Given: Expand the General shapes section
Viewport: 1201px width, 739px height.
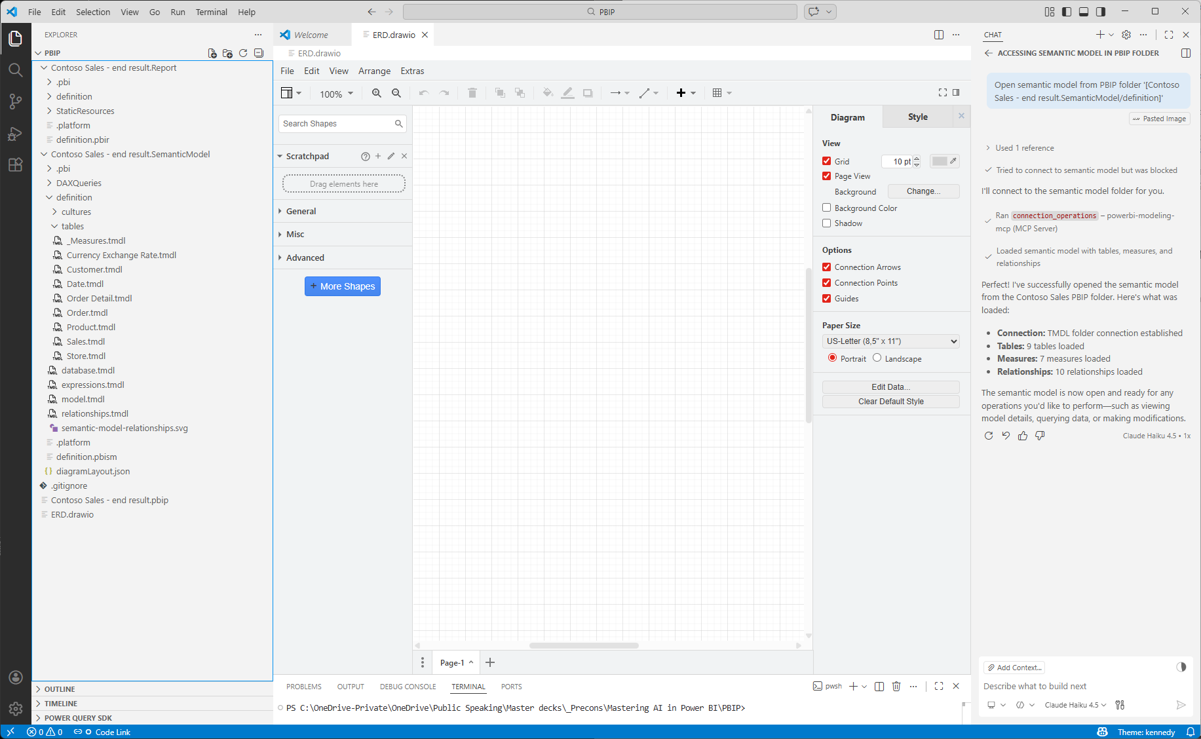Looking at the screenshot, I should (301, 211).
